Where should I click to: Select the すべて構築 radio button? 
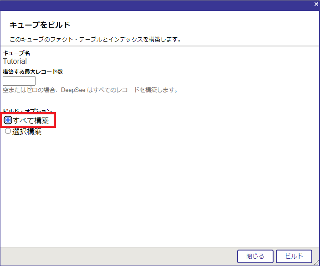coord(8,120)
